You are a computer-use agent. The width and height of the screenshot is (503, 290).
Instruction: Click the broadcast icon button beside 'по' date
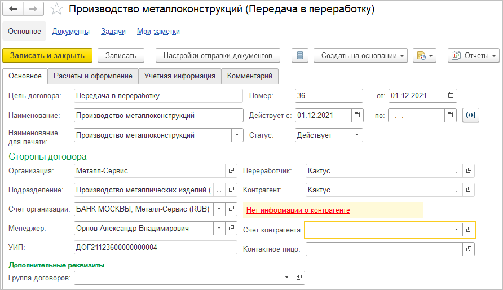(471, 115)
